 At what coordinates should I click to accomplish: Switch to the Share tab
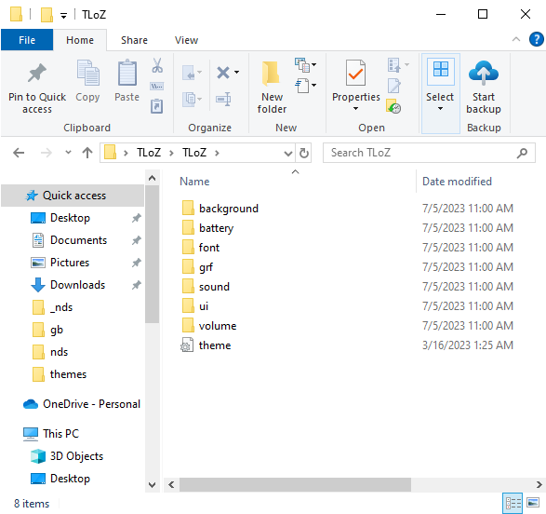[x=134, y=40]
